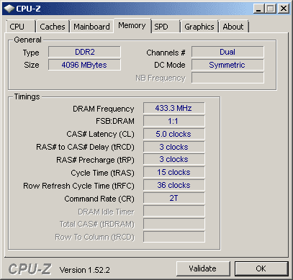
Task: Click the empty Total CAS# (tRDRAM) field
Action: click(174, 225)
